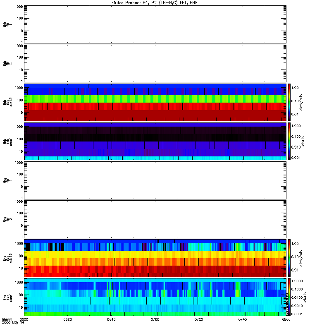Viewport: 310px width, 331px height.
Task: Click the 0.0001 value on the thc scm1 color bar
Action: [x=297, y=314]
